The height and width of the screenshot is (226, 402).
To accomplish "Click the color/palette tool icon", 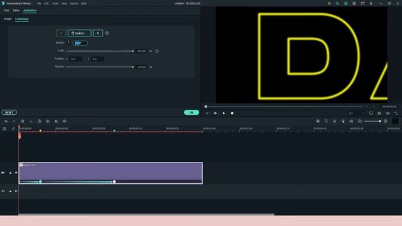I will (x=56, y=121).
